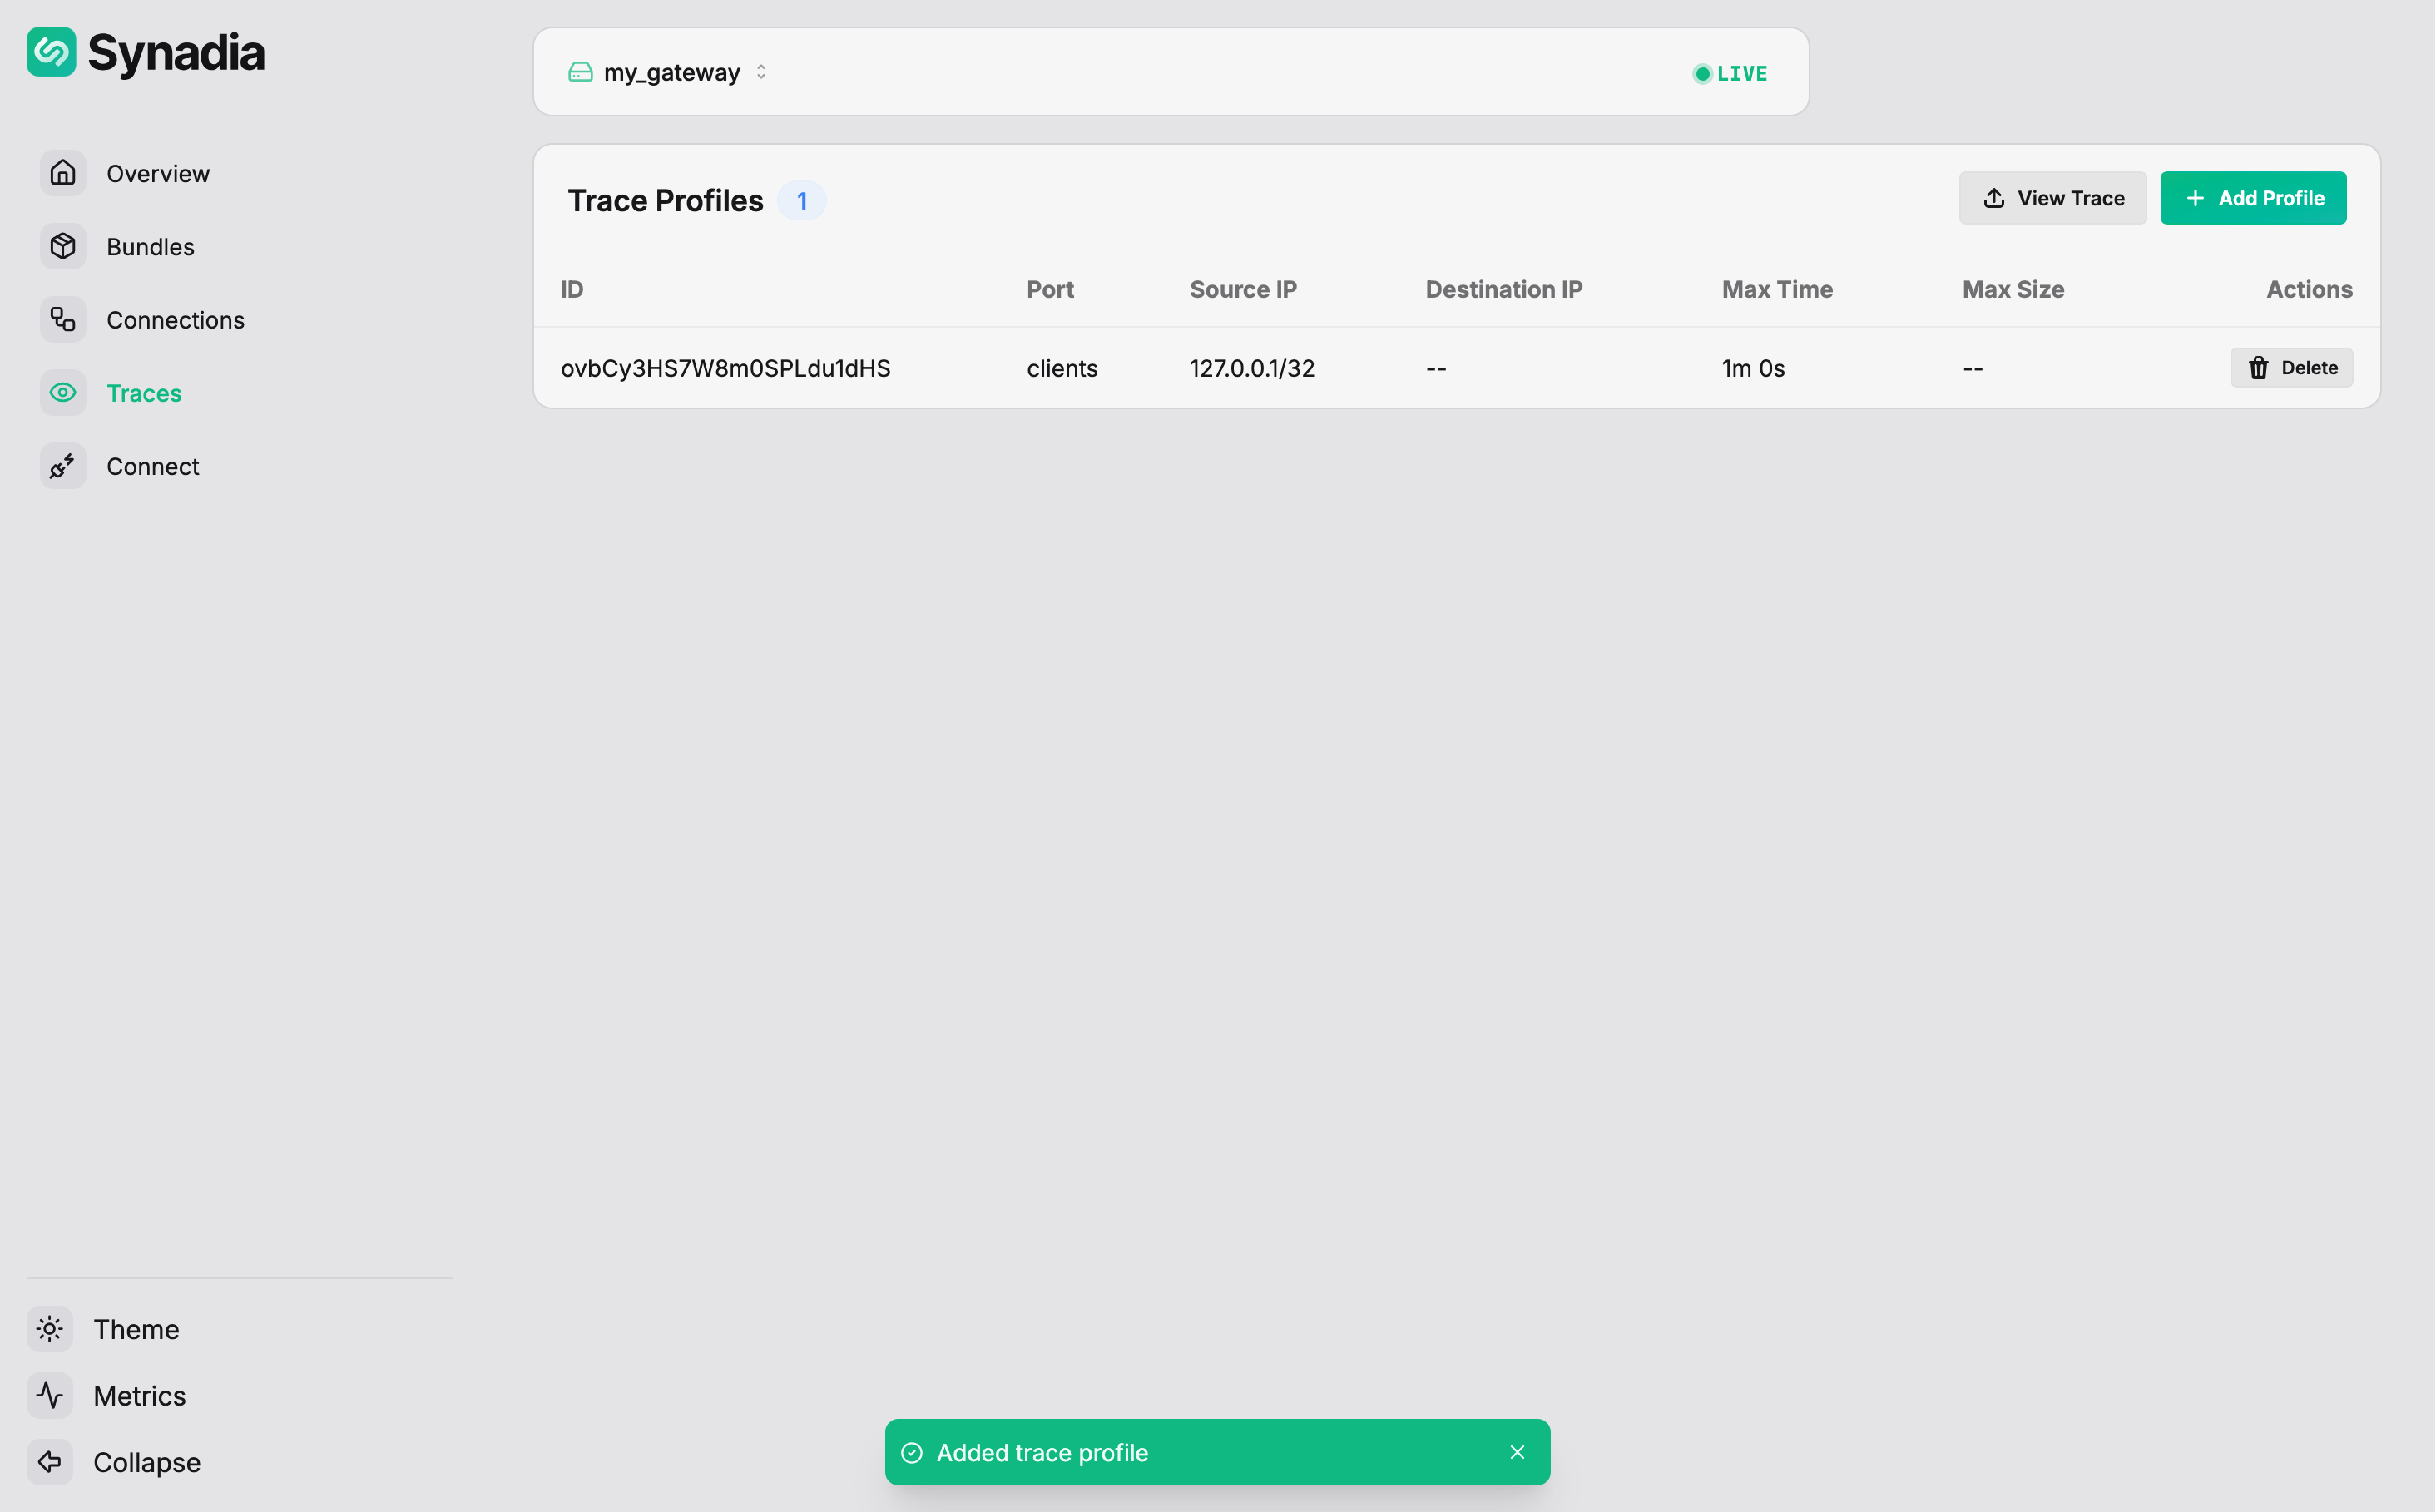Click the gateway drive icon

[580, 72]
